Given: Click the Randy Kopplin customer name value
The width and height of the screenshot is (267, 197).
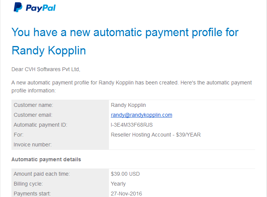Looking at the screenshot, I should click(128, 105).
